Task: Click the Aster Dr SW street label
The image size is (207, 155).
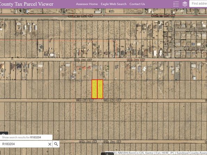Action: tap(194, 30)
